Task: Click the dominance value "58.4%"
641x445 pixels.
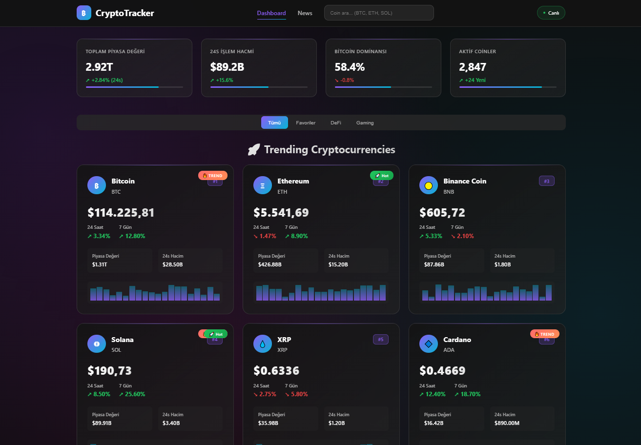Action: [350, 67]
